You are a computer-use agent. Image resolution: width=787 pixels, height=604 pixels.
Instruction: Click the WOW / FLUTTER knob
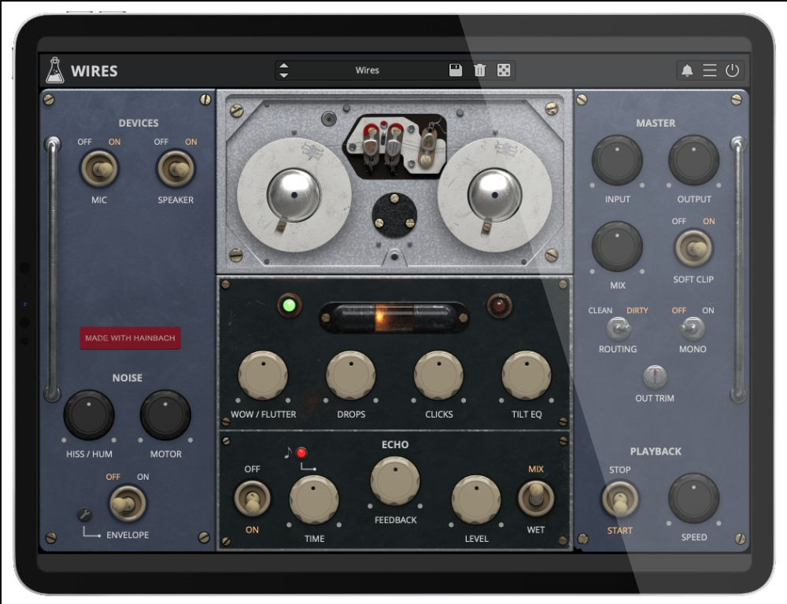point(263,376)
